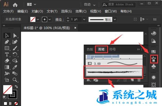Screen dimensions: 162x106
Task: Open the control bar options list icon
Action: click(155, 19)
